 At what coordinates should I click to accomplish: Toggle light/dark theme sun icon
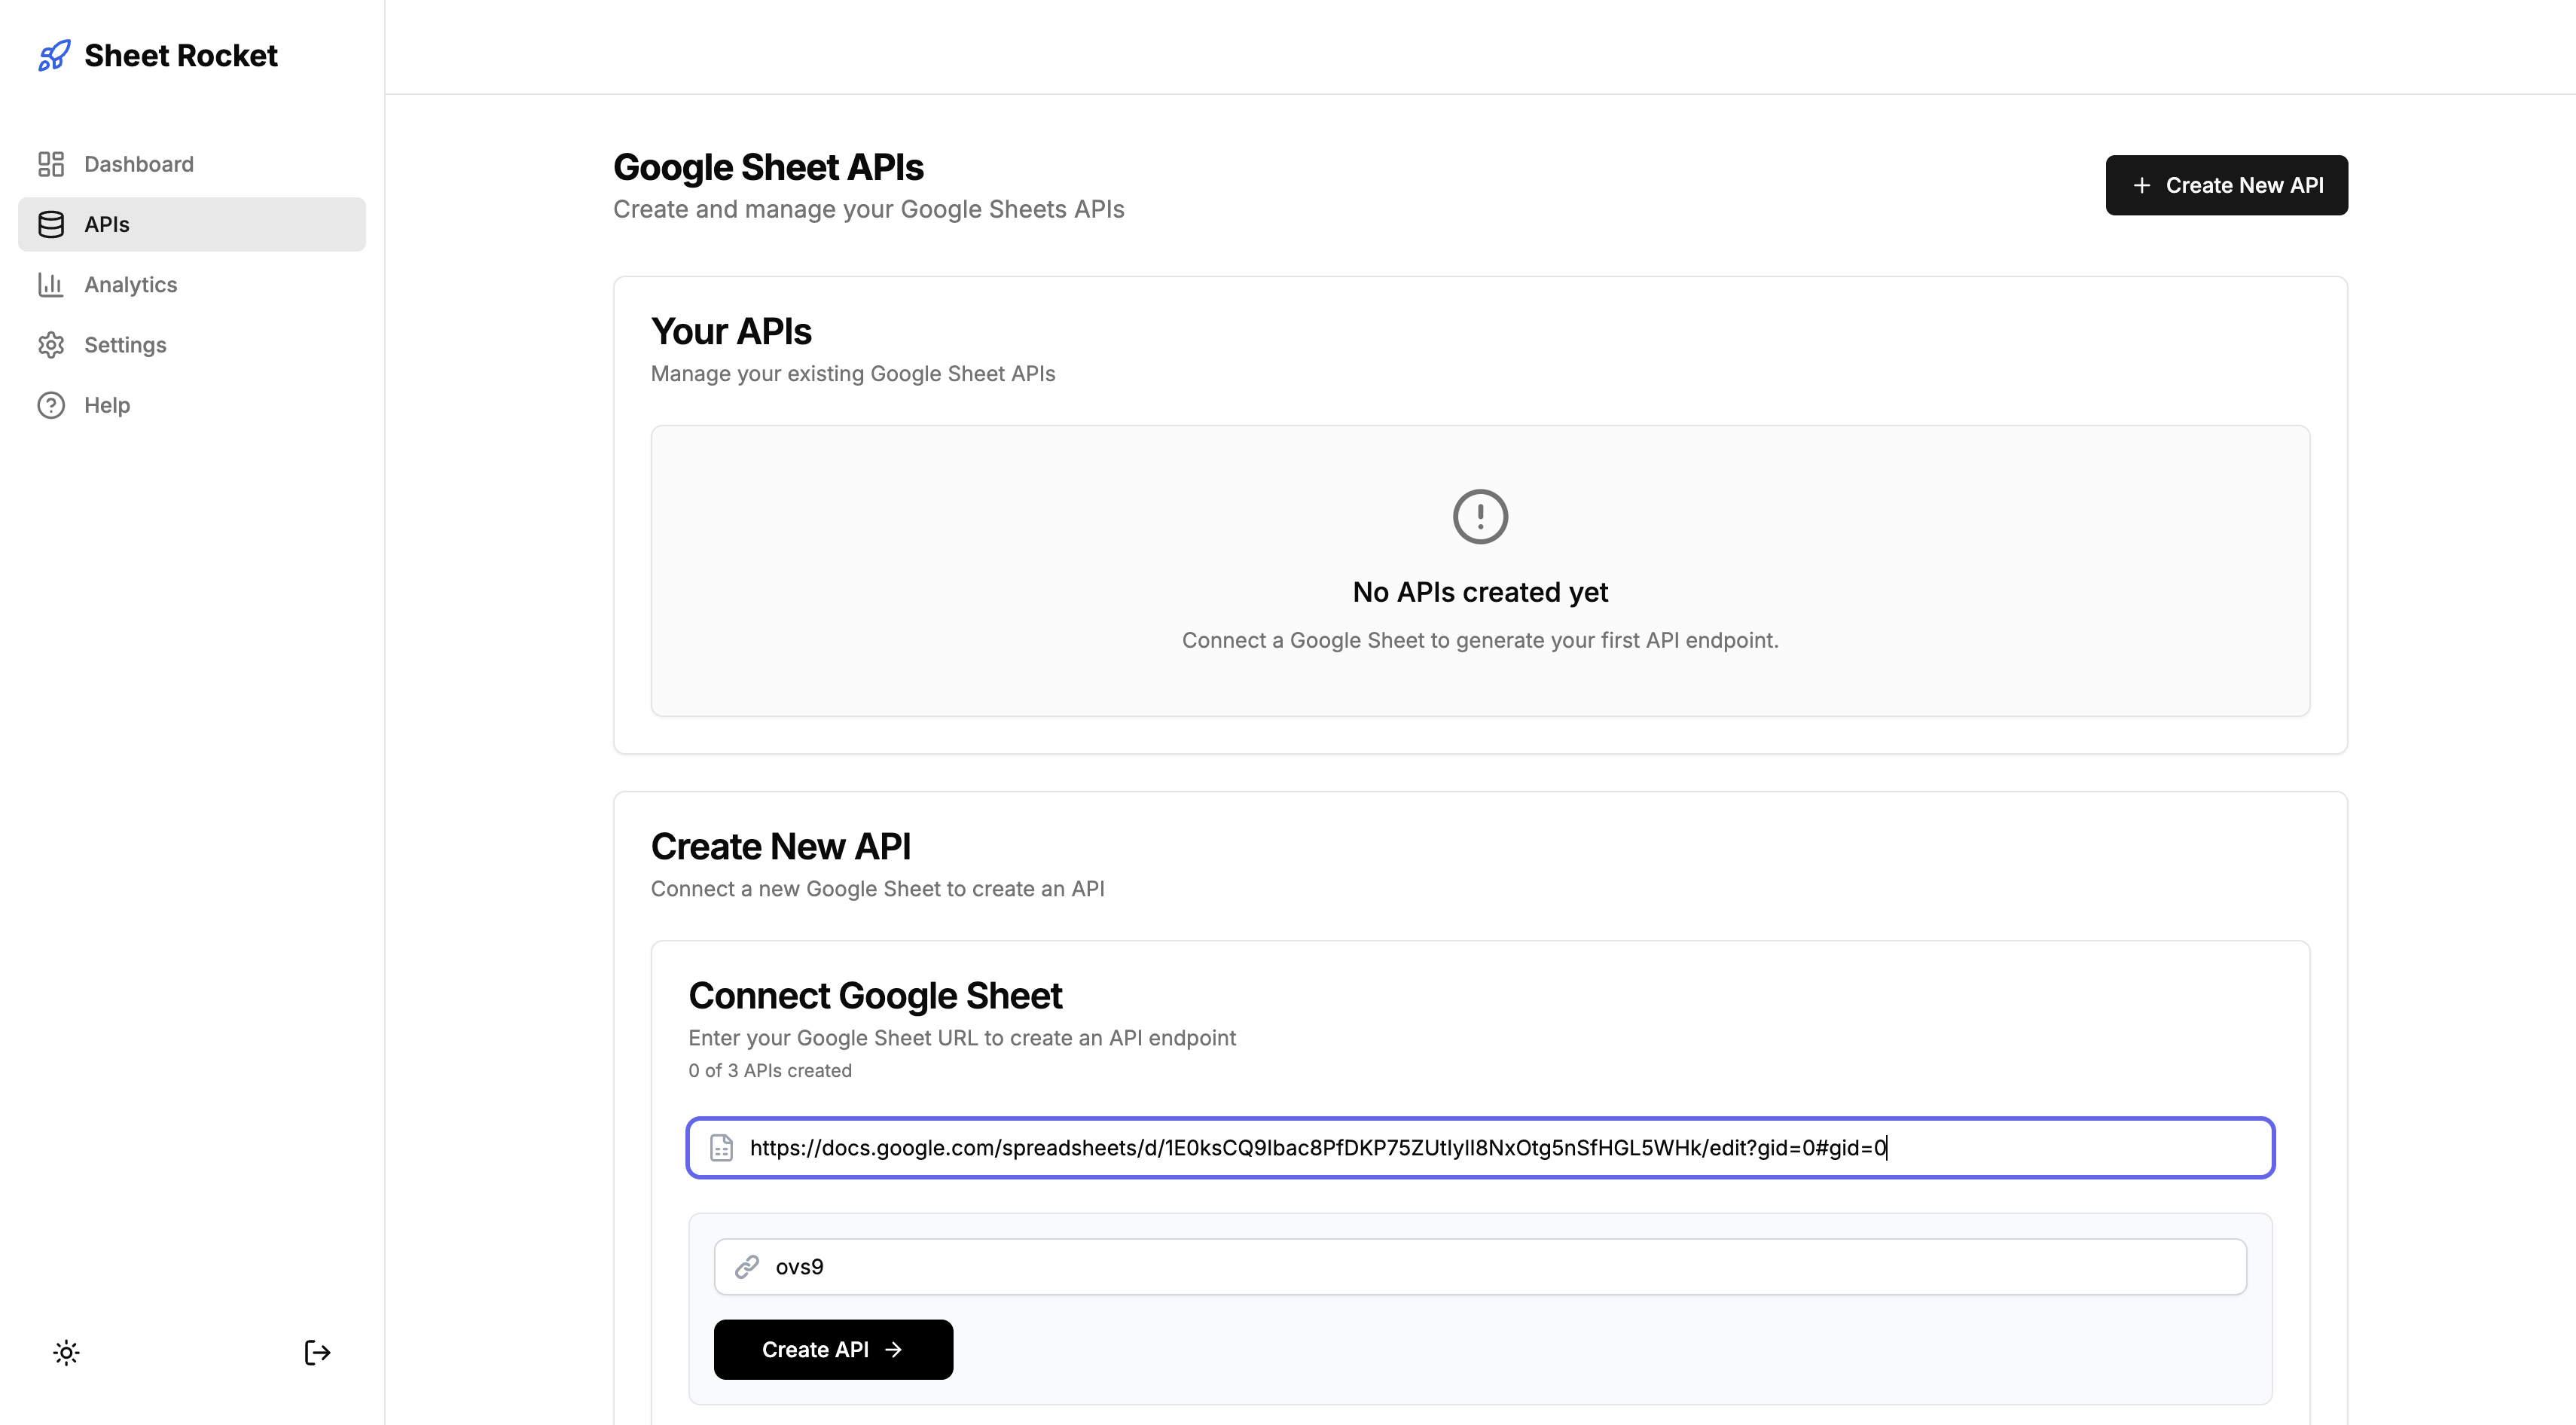point(66,1353)
